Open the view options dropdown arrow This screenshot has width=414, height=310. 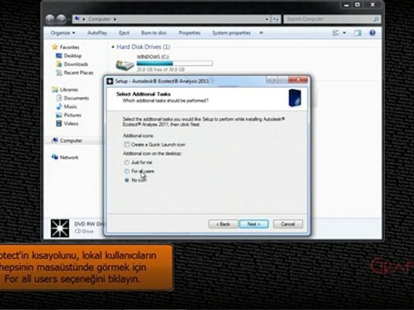coord(344,33)
